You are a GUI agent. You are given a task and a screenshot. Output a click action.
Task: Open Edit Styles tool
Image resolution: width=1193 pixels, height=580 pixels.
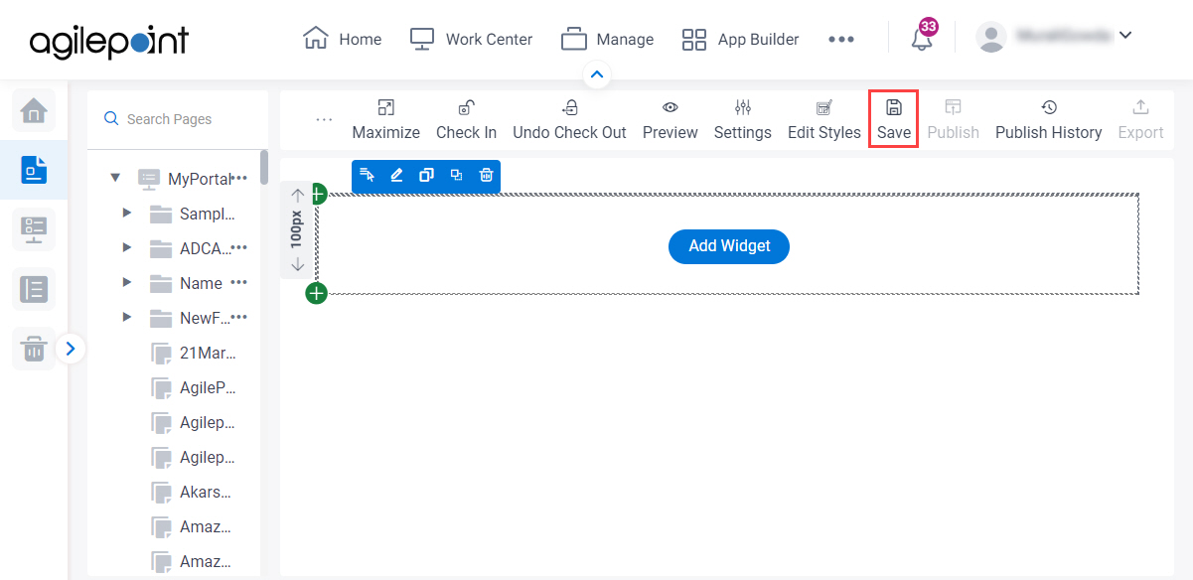823,119
